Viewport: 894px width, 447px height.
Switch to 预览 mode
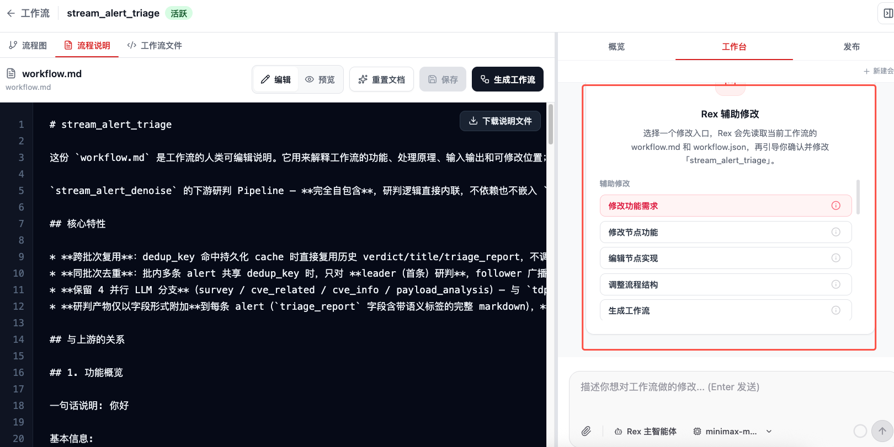320,79
